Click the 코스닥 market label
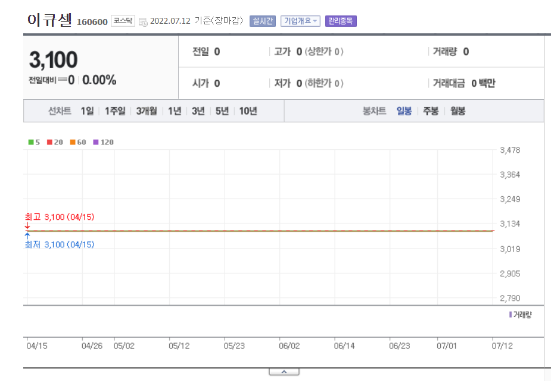 point(123,21)
